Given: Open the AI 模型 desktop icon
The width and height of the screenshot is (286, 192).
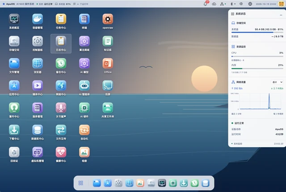Looking at the screenshot, I should pyautogui.click(x=84, y=64).
